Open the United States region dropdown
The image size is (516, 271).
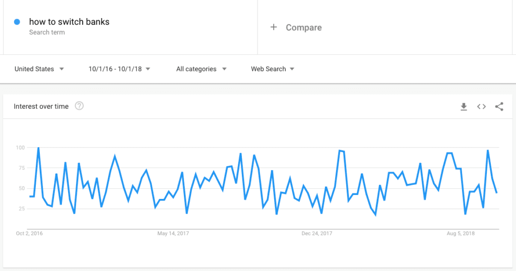(x=39, y=69)
